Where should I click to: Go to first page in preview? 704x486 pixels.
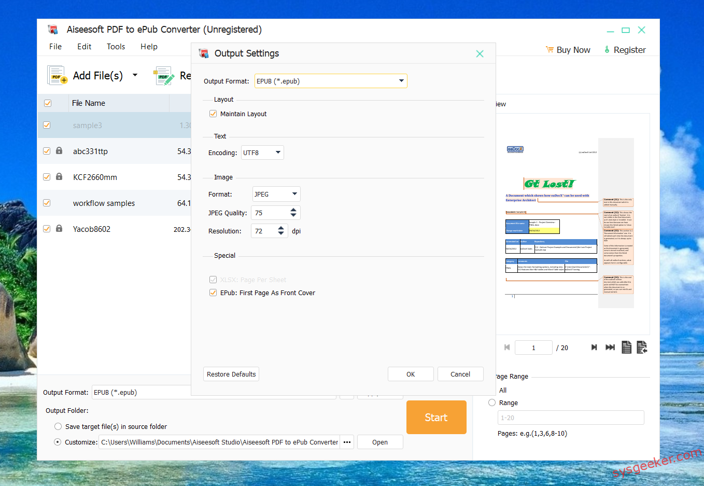[507, 348]
